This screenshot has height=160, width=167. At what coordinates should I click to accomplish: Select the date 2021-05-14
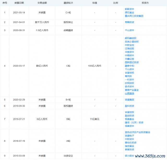tap(19, 13)
